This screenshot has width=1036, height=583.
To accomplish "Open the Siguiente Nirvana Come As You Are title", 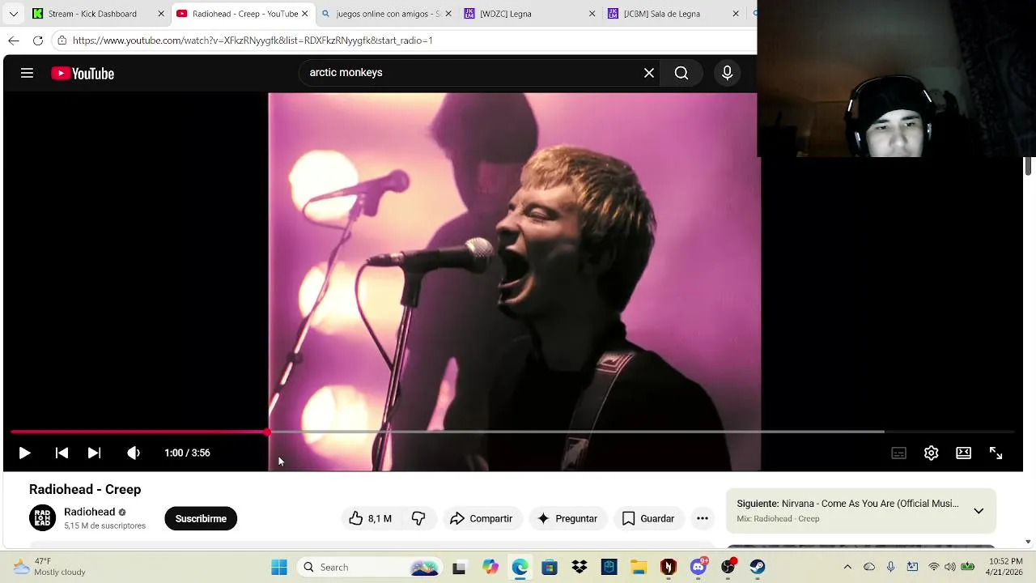I will (847, 504).
